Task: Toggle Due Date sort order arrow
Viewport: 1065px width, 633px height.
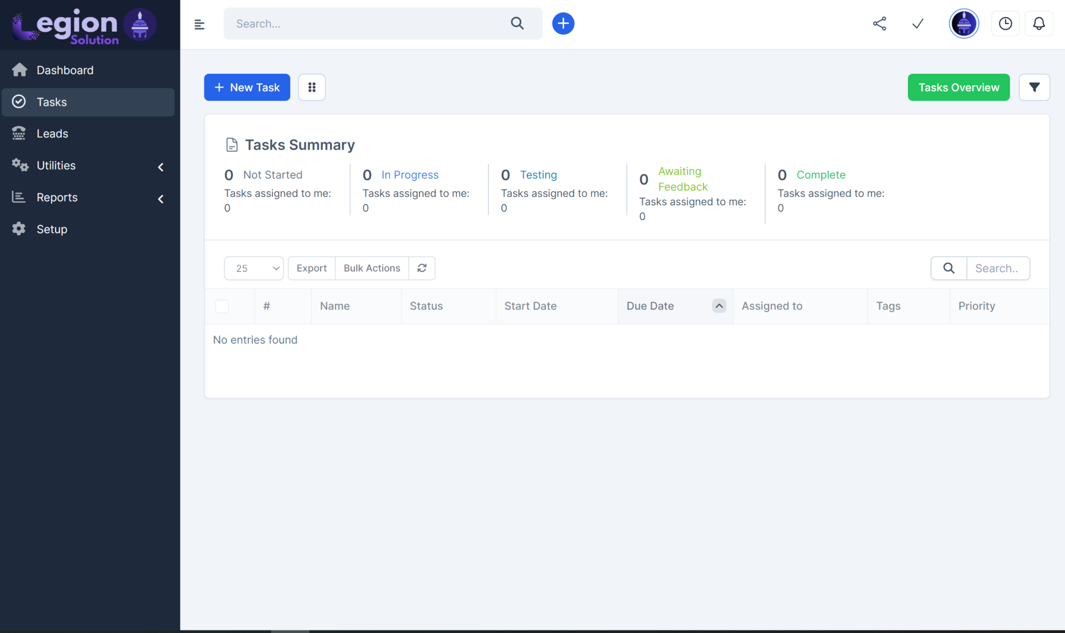Action: [x=719, y=306]
